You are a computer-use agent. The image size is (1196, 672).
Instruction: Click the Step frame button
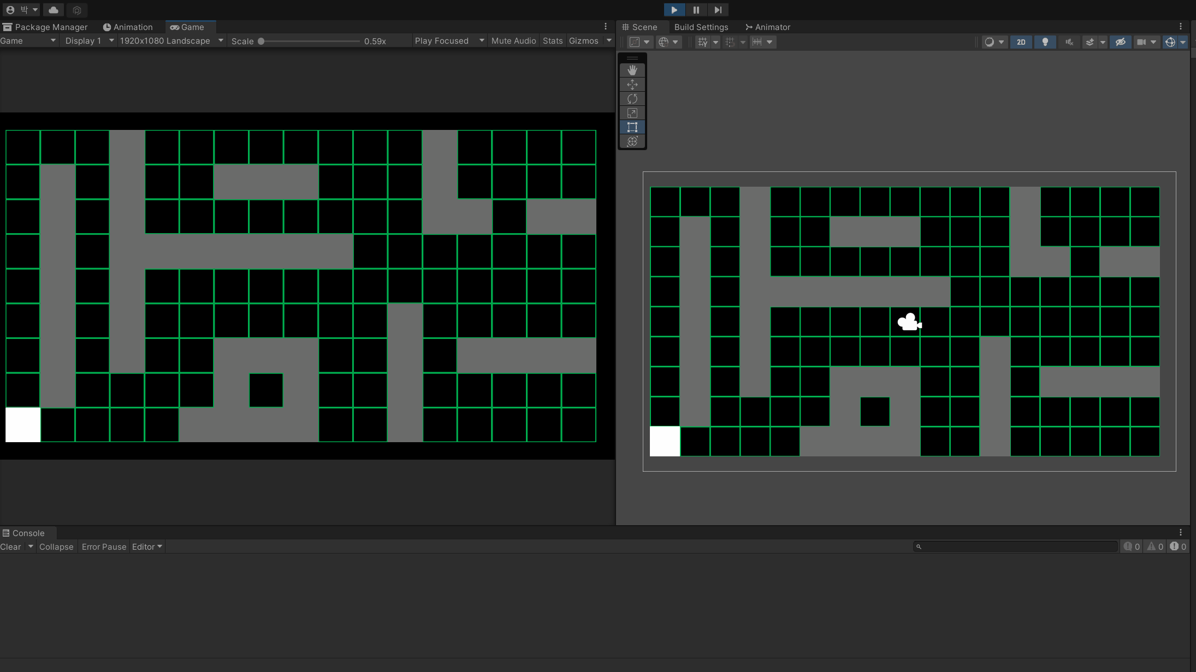point(718,10)
